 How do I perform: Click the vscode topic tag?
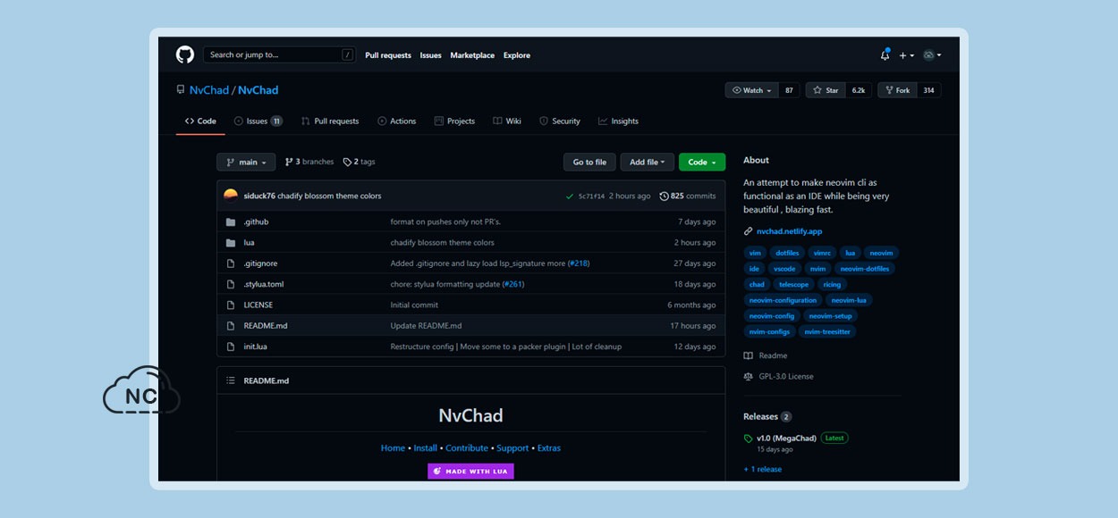[784, 269]
